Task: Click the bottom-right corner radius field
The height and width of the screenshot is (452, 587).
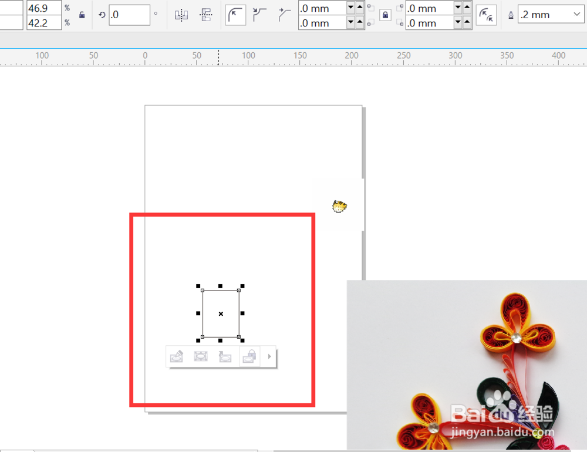Action: point(430,23)
